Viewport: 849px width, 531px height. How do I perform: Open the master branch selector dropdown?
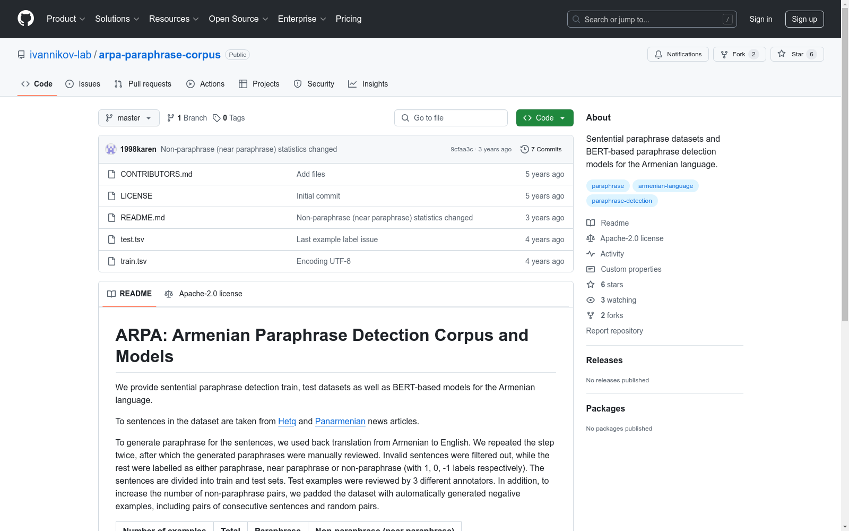click(x=129, y=118)
